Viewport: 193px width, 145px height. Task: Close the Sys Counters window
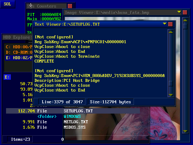70,6
